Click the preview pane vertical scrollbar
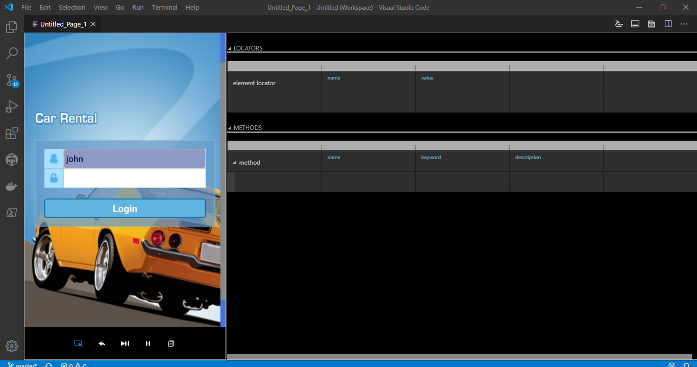The image size is (697, 367). [x=223, y=181]
